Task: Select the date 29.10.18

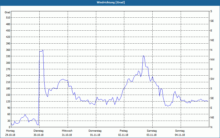Action: click(x=10, y=135)
